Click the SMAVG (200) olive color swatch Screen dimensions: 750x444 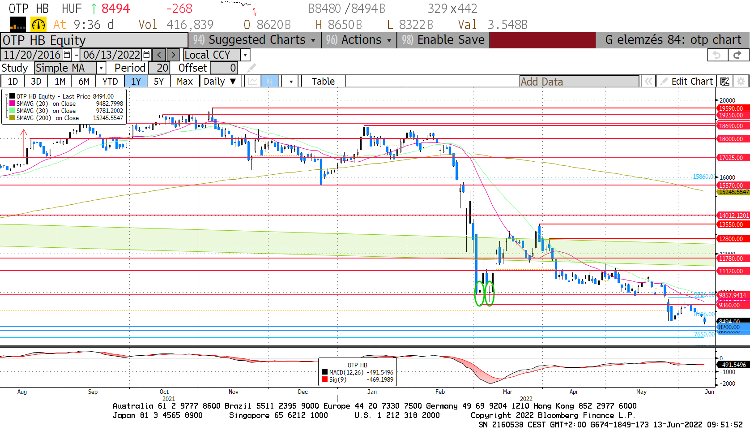[x=12, y=117]
